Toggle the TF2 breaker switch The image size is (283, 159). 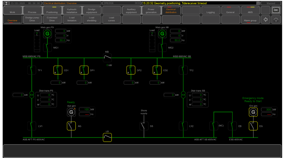tap(183, 70)
